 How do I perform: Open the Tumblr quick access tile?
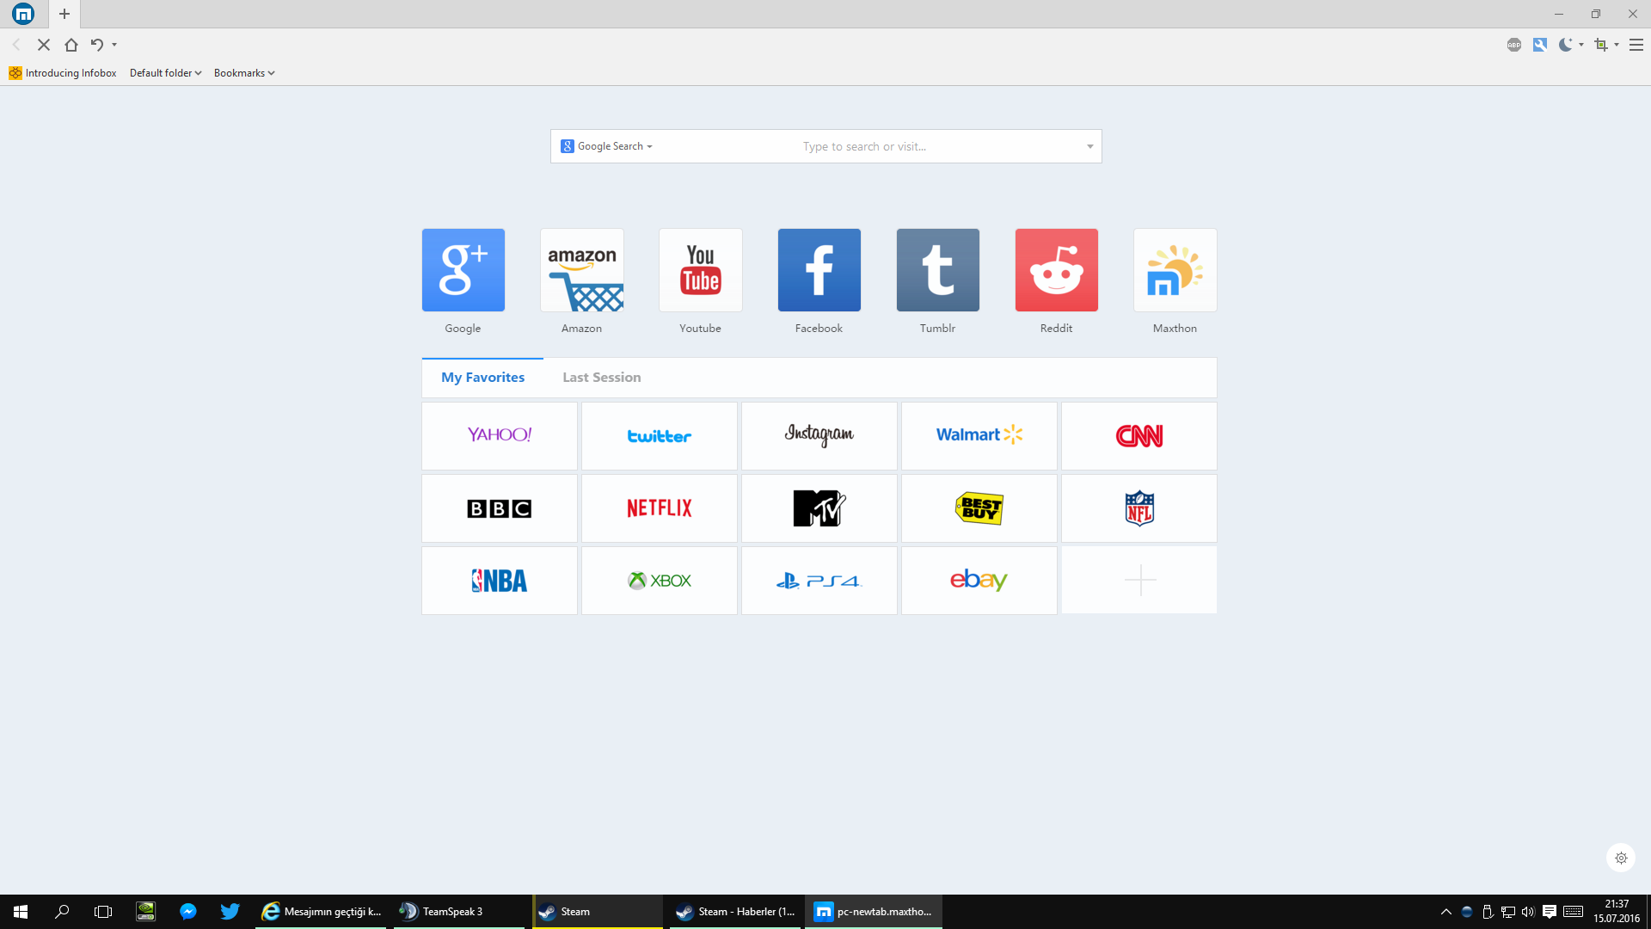tap(937, 270)
